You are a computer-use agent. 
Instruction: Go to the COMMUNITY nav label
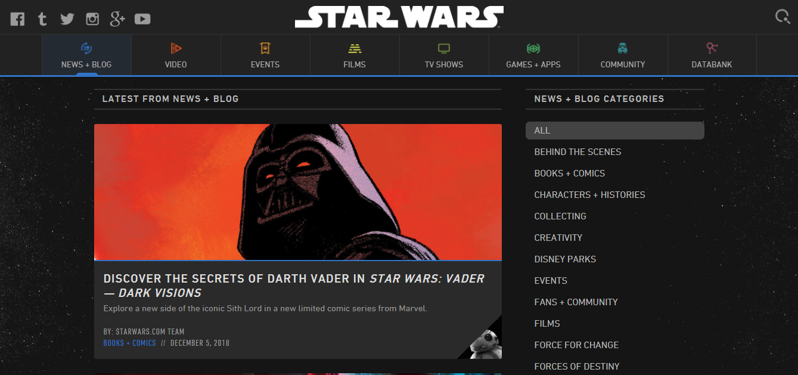point(623,64)
